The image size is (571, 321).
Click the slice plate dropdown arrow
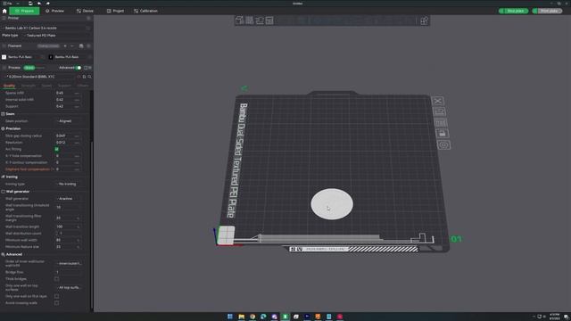coord(501,11)
